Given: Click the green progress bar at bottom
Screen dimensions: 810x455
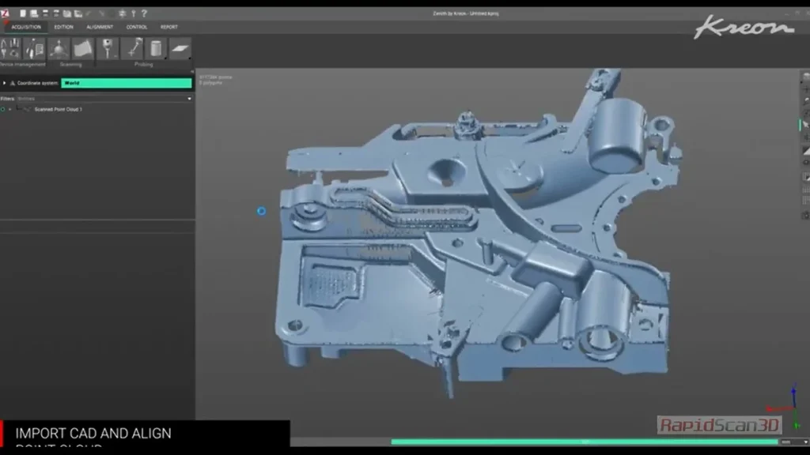Looking at the screenshot, I should pyautogui.click(x=584, y=442).
